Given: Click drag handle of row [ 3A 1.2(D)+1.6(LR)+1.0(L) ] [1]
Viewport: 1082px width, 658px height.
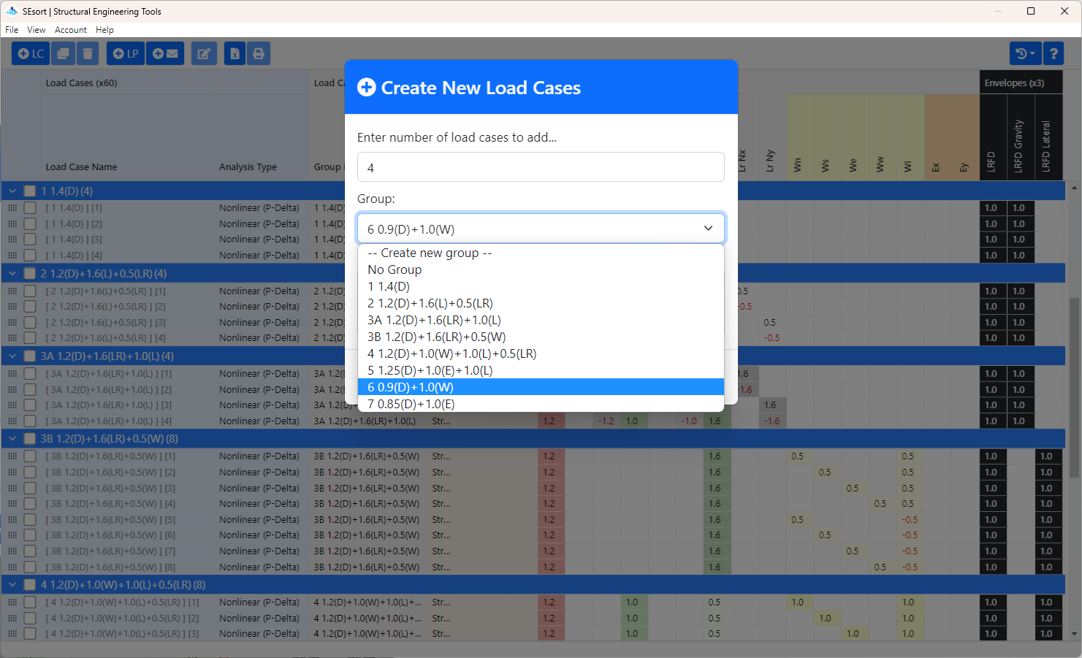Looking at the screenshot, I should pyautogui.click(x=12, y=373).
